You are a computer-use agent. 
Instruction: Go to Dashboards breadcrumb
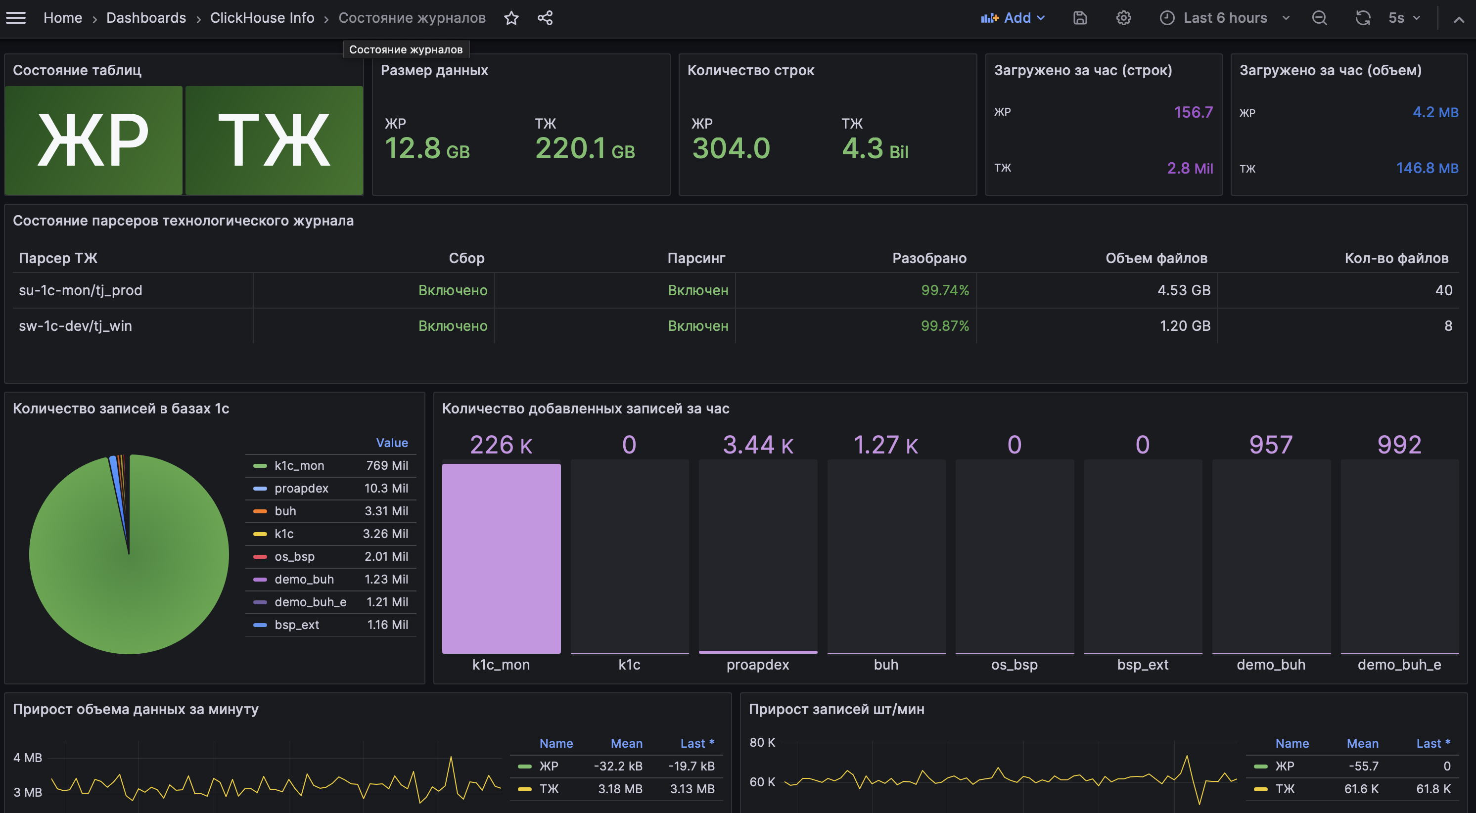coord(146,18)
